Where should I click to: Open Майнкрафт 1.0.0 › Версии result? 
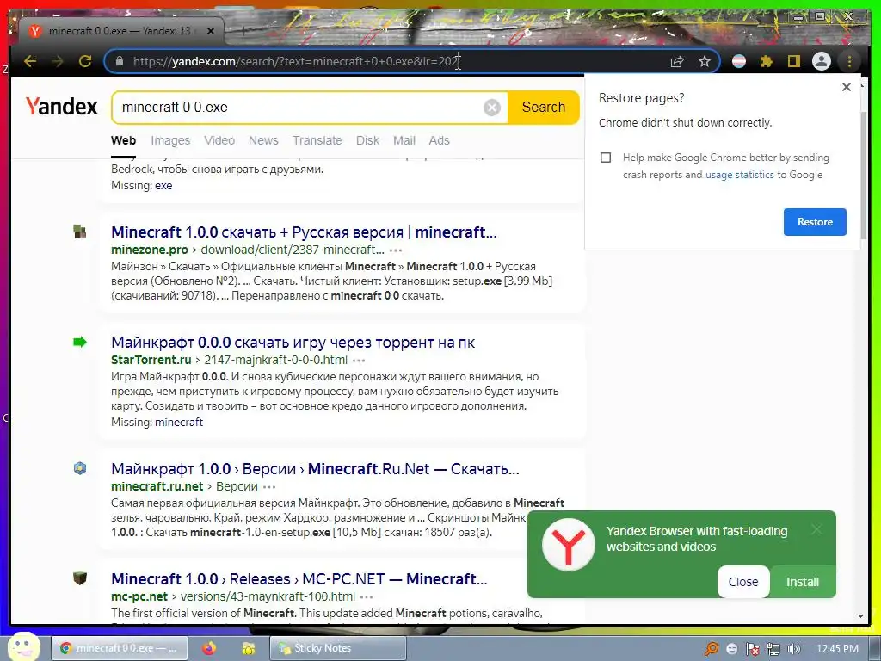pyautogui.click(x=315, y=469)
